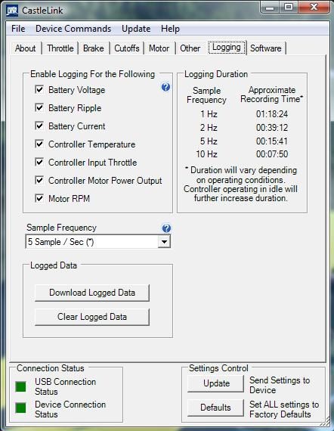Switch to the Cutoffs tab
Image resolution: width=334 pixels, height=431 pixels.
pyautogui.click(x=127, y=48)
